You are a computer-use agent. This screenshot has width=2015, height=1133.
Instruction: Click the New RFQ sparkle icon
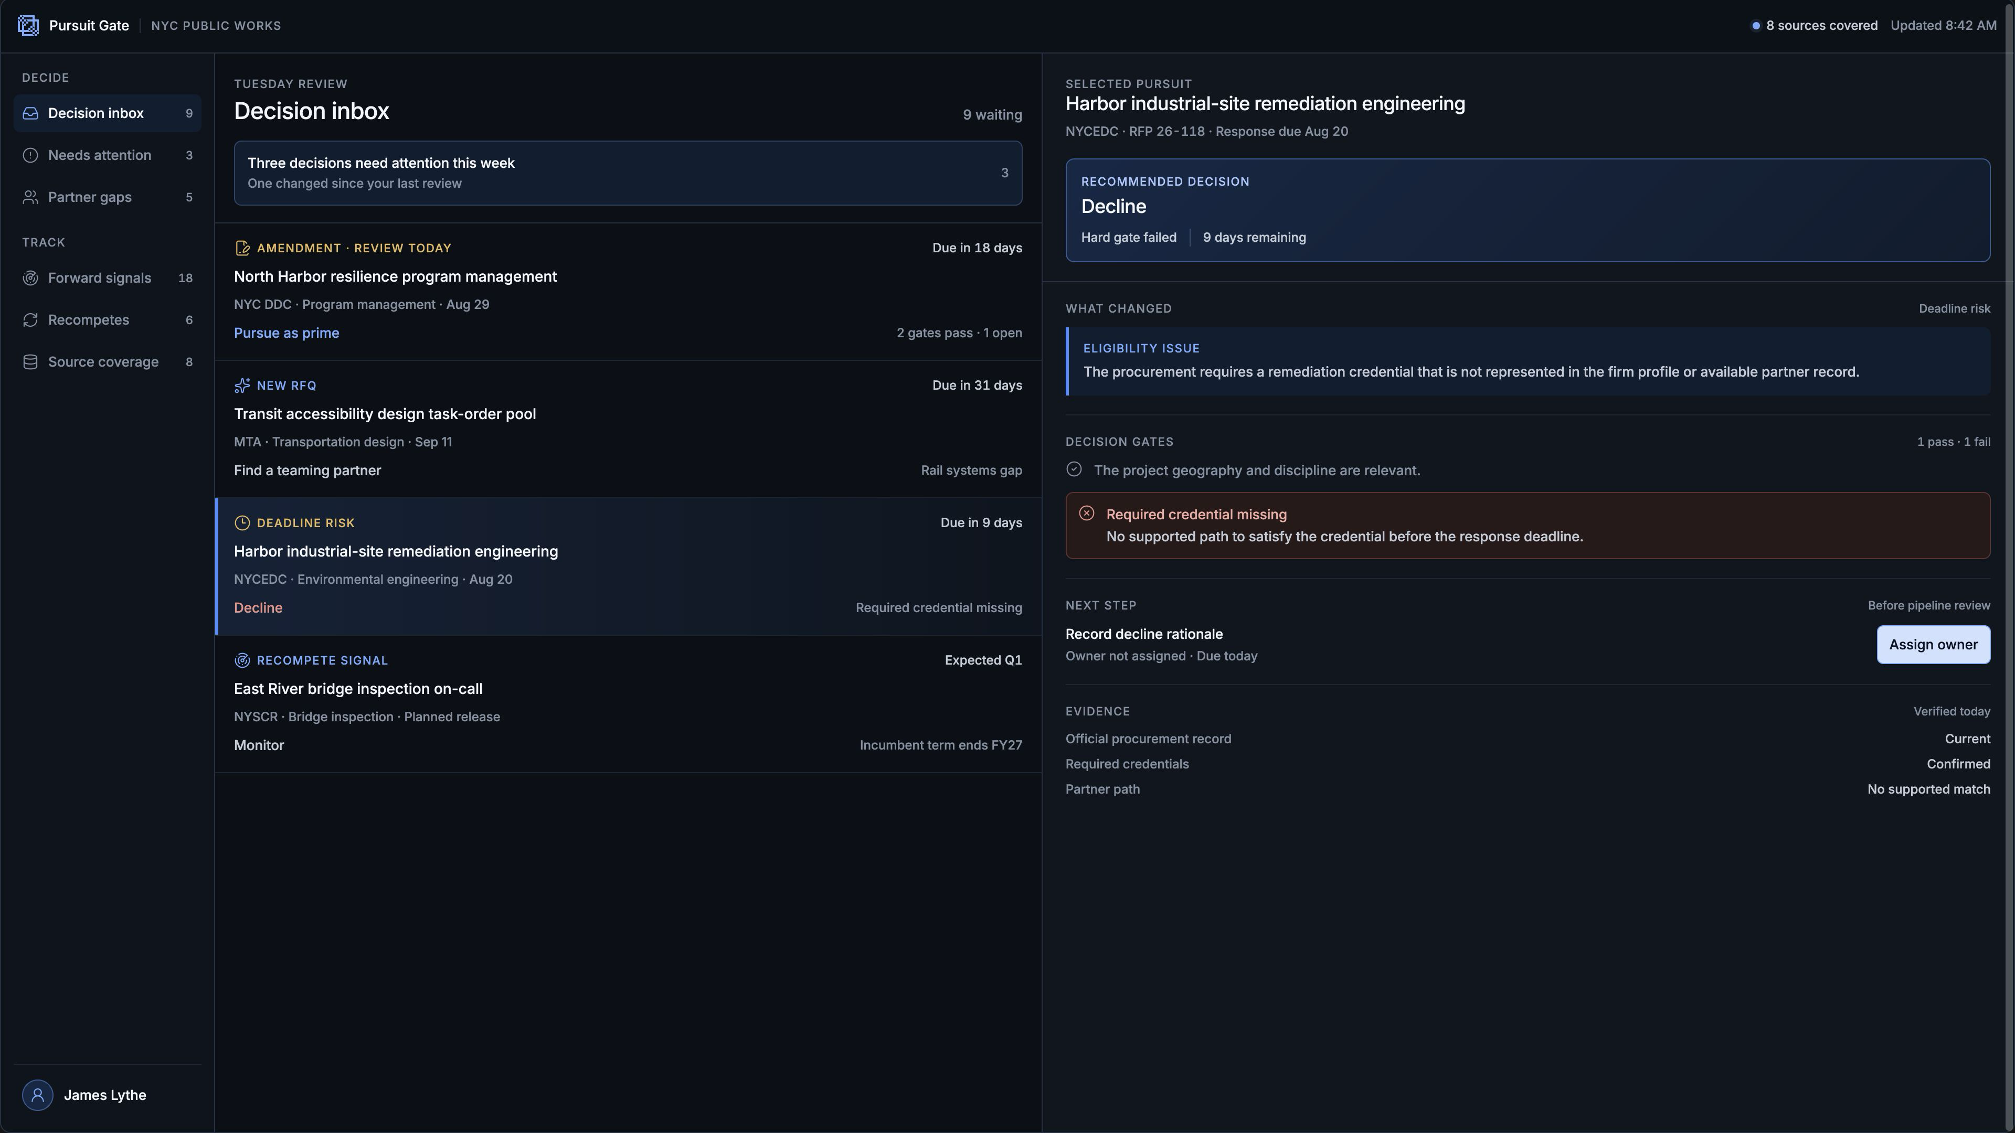(x=242, y=386)
